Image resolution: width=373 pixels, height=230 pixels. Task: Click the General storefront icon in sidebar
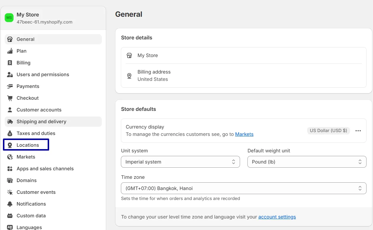(x=10, y=39)
